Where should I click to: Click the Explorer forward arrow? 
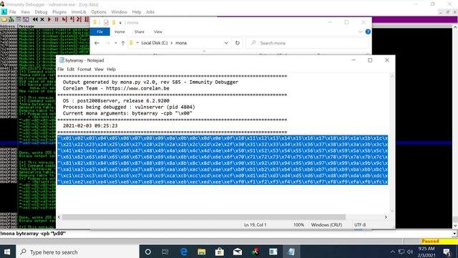tap(107, 43)
